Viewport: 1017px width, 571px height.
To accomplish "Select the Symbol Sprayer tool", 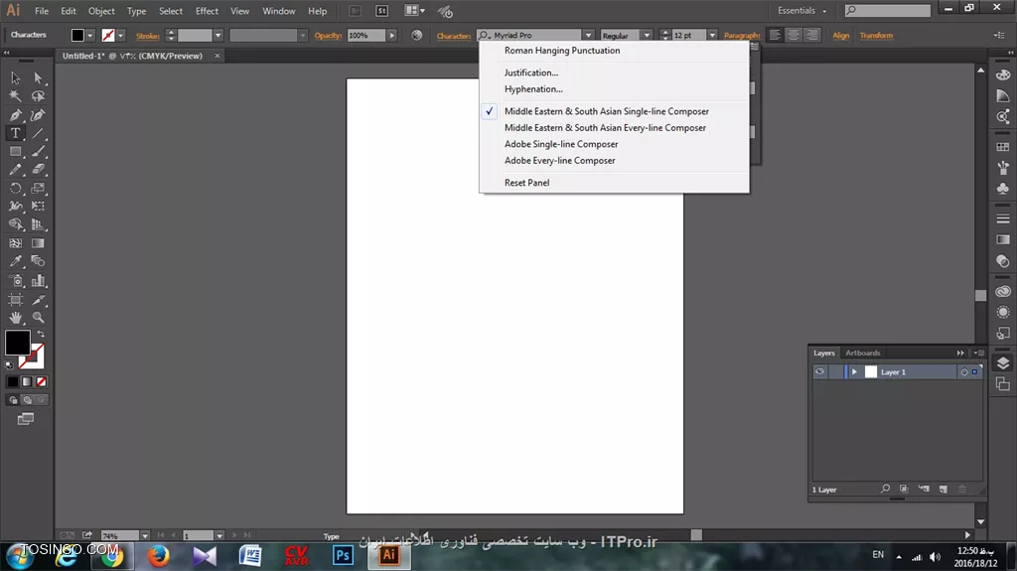I will 16,281.
